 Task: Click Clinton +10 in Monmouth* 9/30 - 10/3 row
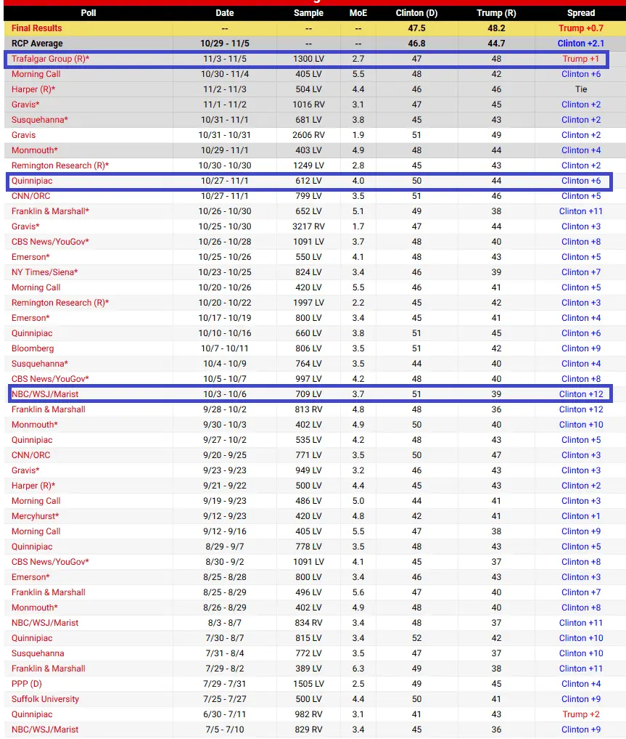pyautogui.click(x=581, y=425)
